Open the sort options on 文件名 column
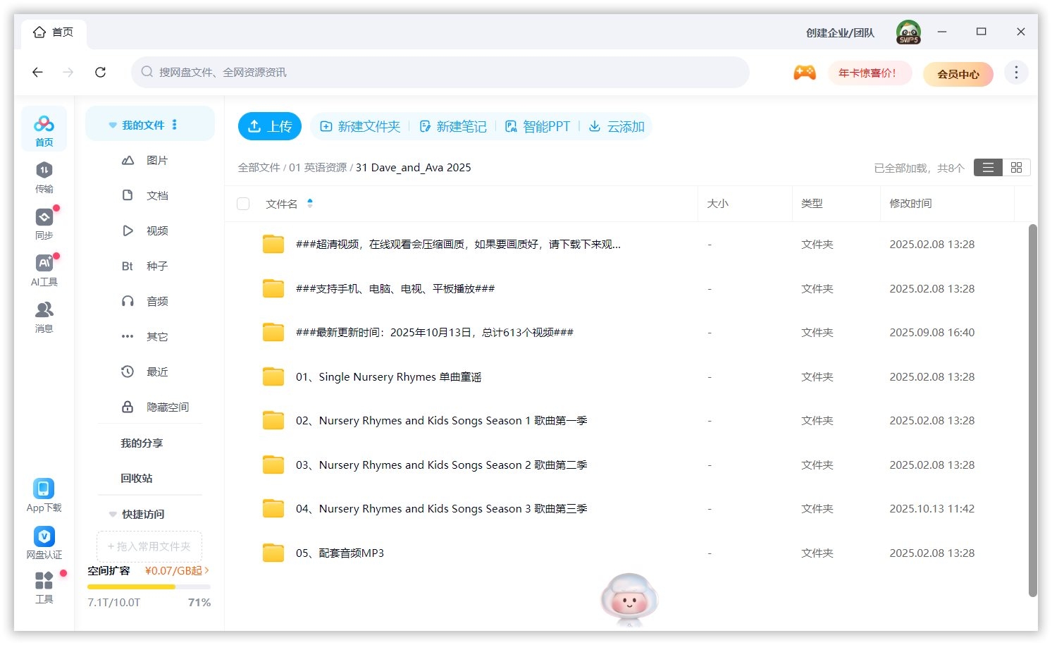Image resolution: width=1052 pixels, height=645 pixels. coord(309,203)
